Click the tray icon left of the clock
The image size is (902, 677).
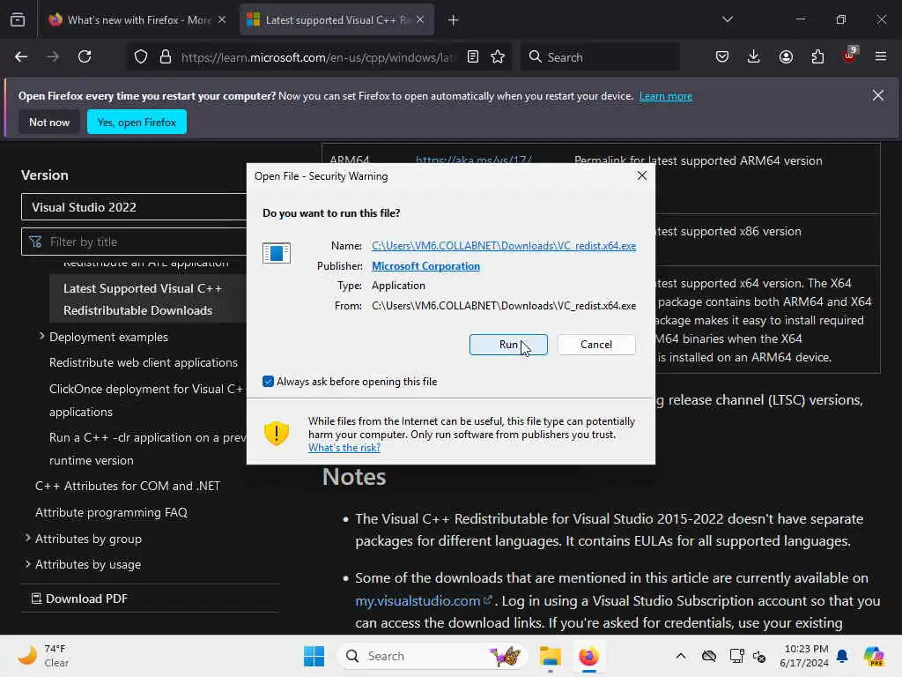coord(759,656)
